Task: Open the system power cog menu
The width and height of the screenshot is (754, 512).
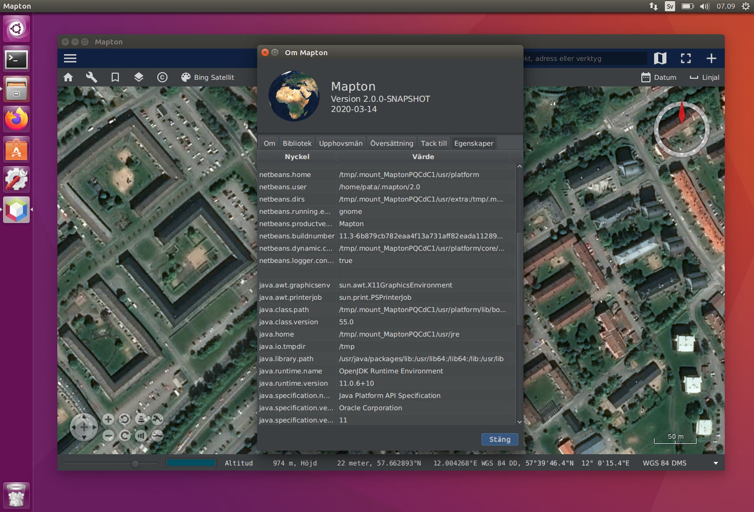Action: tap(746, 6)
